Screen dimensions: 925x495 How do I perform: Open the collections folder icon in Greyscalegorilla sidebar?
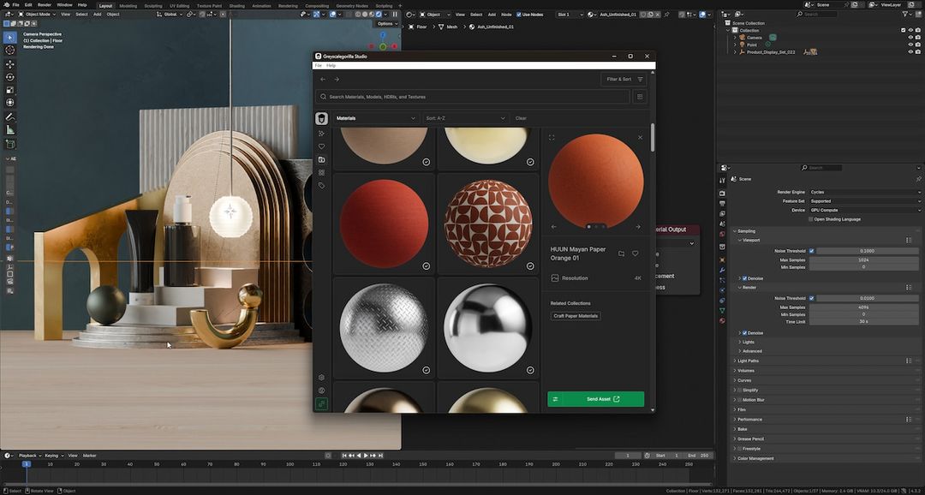click(321, 158)
